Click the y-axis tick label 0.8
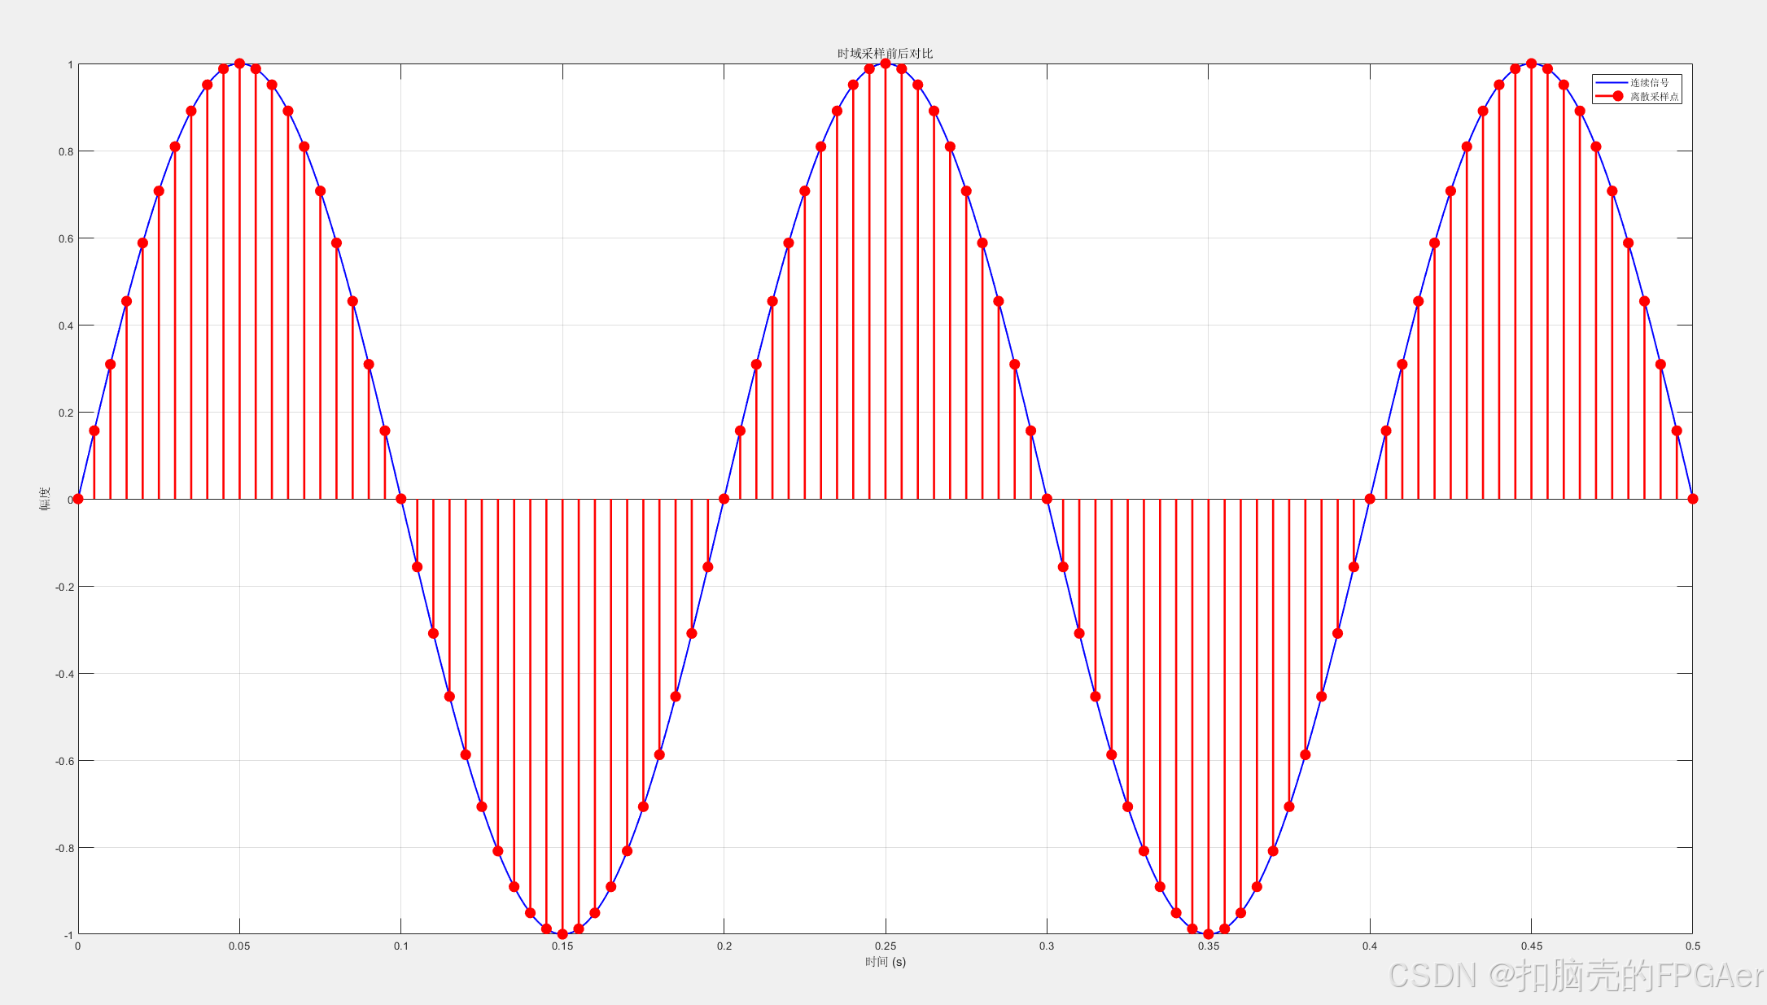1767x1005 pixels. click(64, 151)
